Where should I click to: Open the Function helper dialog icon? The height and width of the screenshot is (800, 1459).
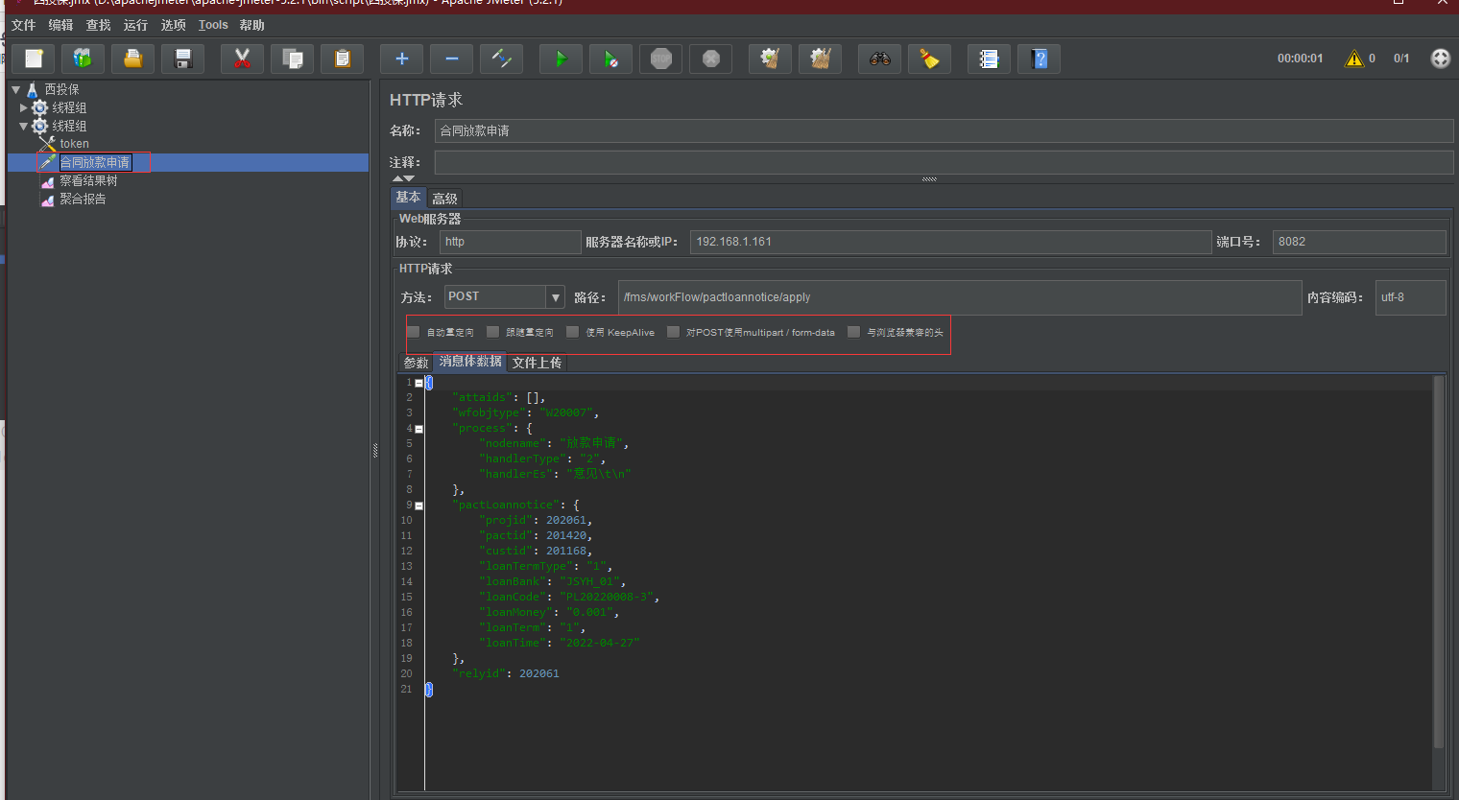coord(990,59)
